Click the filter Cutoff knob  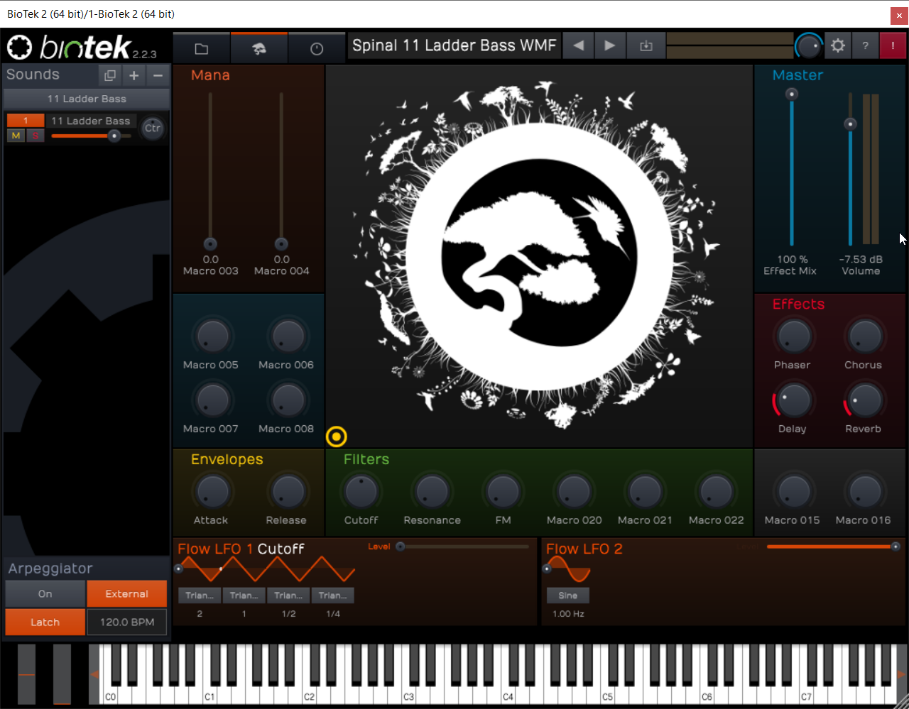coord(361,491)
